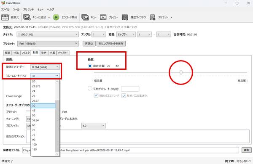
Task: Open the preview (プレビュー) icon
Action: point(103,17)
